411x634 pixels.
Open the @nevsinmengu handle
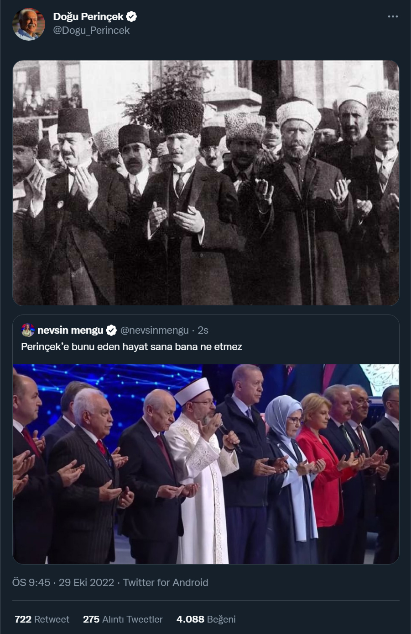point(154,330)
